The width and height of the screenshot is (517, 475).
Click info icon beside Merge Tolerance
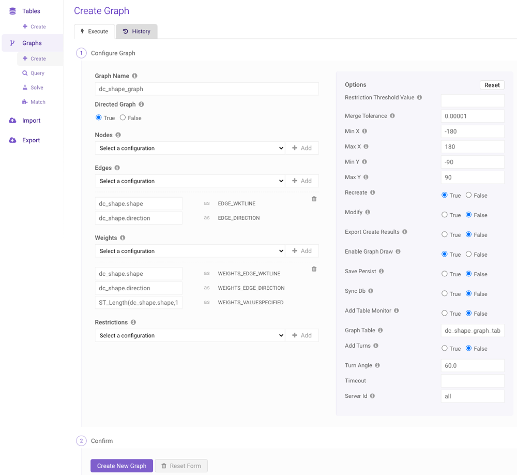pyautogui.click(x=392, y=116)
